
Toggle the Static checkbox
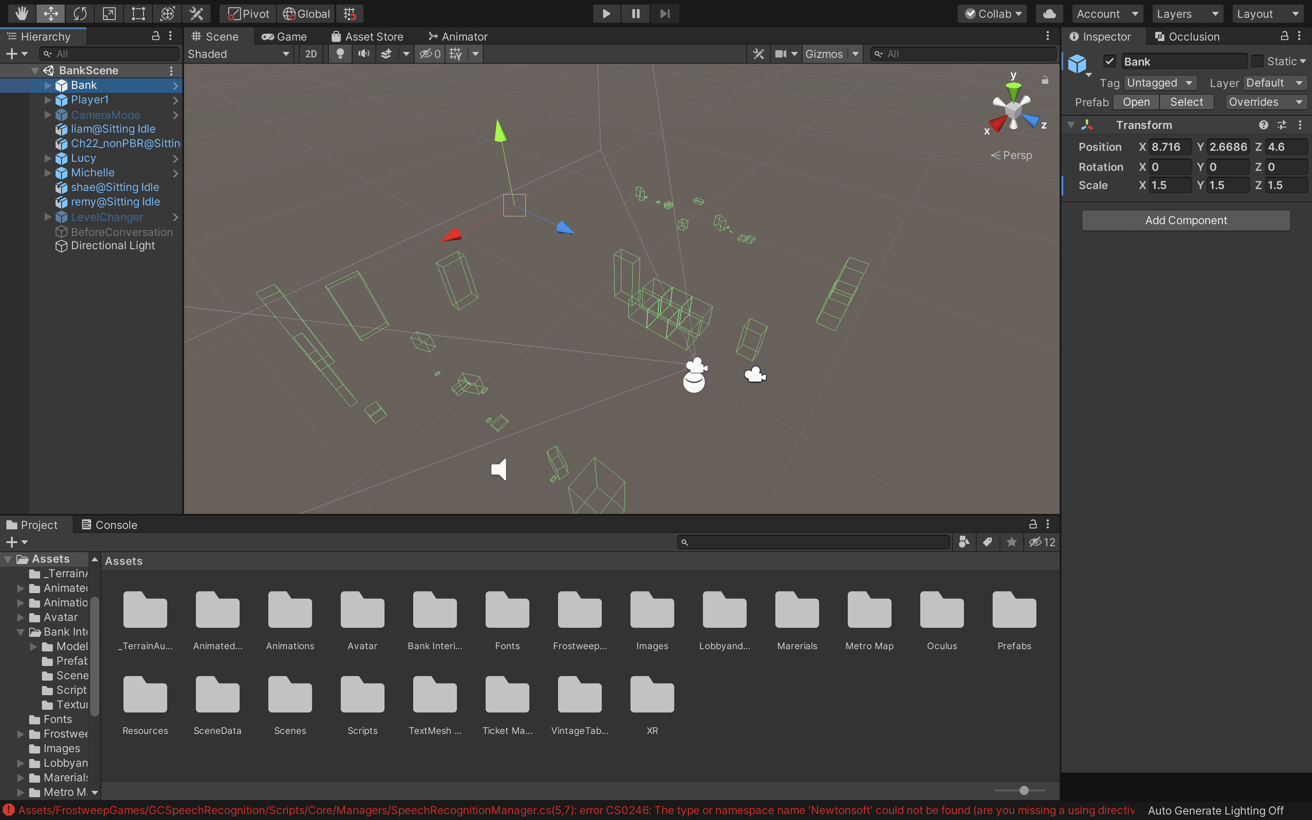(1257, 61)
